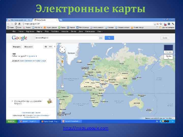Click the blue magnifier search button
Image resolution: width=183 pixels, height=137 pixels.
[x=109, y=38]
